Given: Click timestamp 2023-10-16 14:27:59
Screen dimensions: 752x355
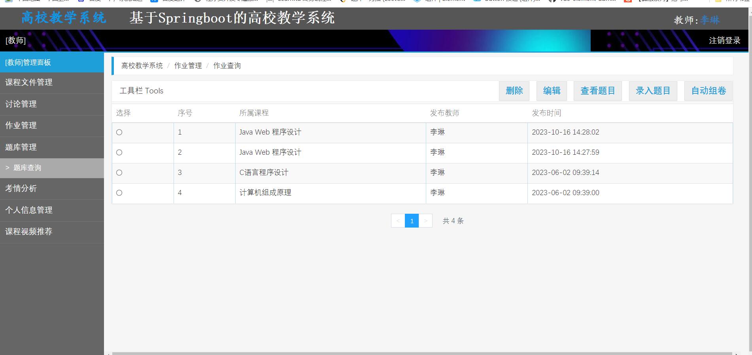Looking at the screenshot, I should [x=565, y=152].
